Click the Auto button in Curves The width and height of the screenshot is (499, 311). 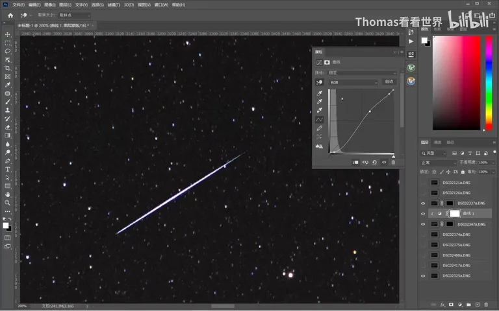(x=389, y=82)
